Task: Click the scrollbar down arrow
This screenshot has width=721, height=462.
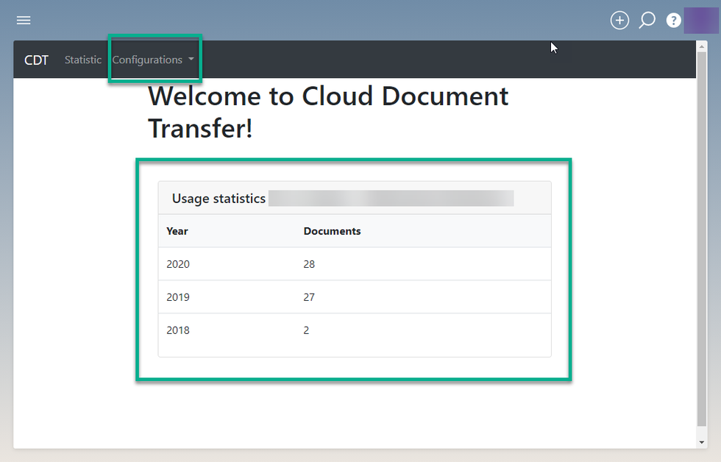Action: [701, 442]
